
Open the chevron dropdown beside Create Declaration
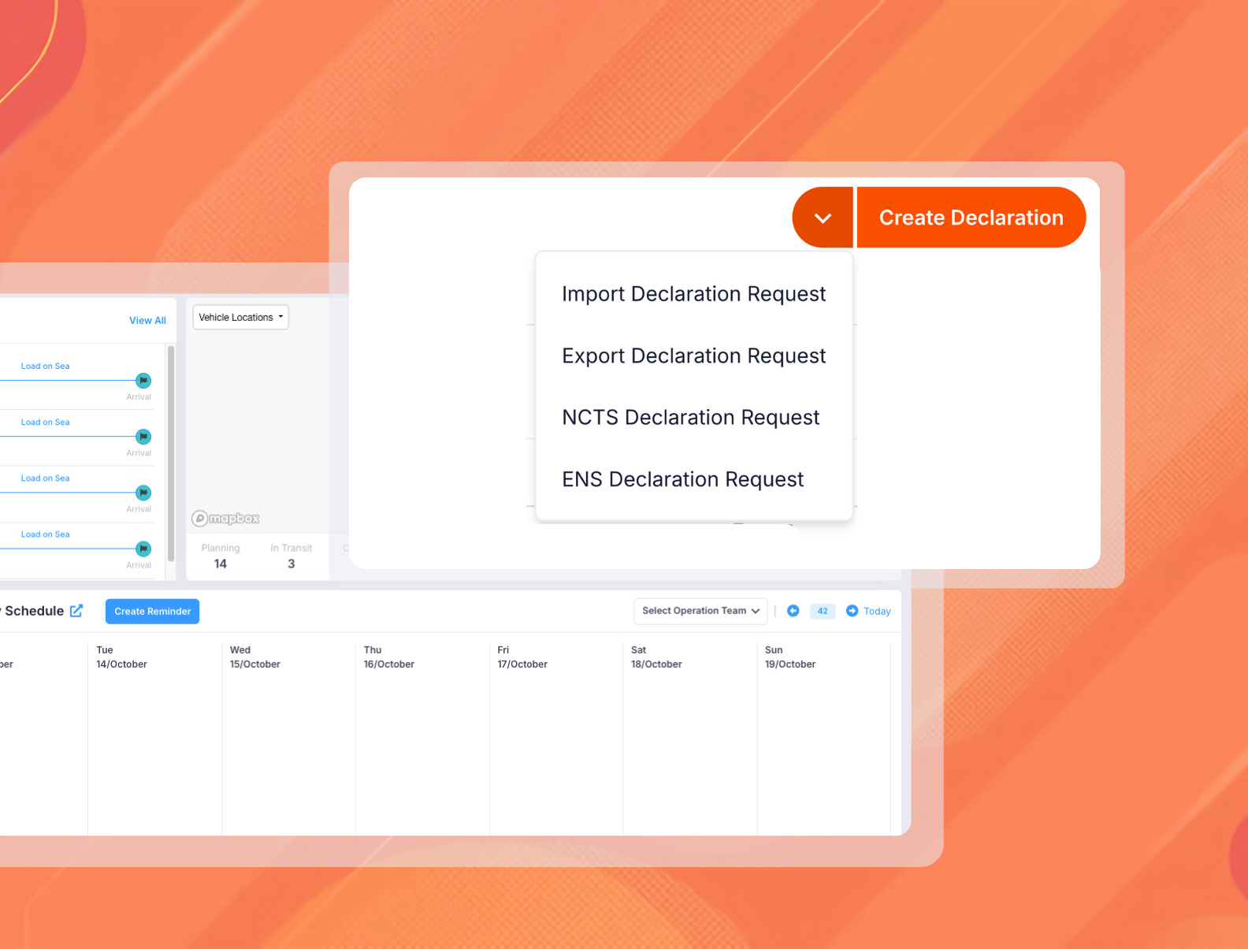[x=823, y=218]
